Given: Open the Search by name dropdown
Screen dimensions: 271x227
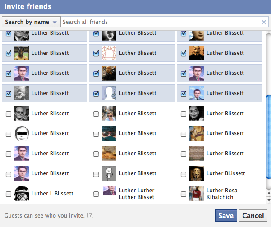Looking at the screenshot, I should click(x=32, y=22).
